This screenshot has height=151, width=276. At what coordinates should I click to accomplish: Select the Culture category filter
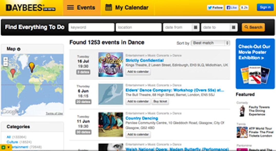click(12, 142)
